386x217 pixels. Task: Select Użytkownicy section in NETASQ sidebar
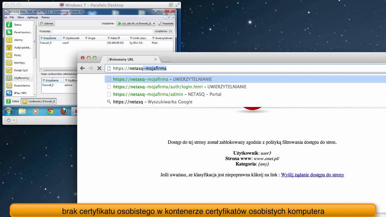(x=19, y=78)
